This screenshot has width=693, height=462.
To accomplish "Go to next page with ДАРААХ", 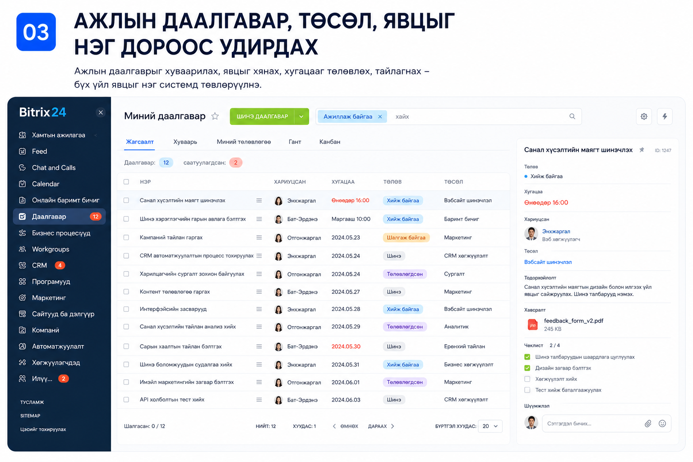I will tap(381, 426).
